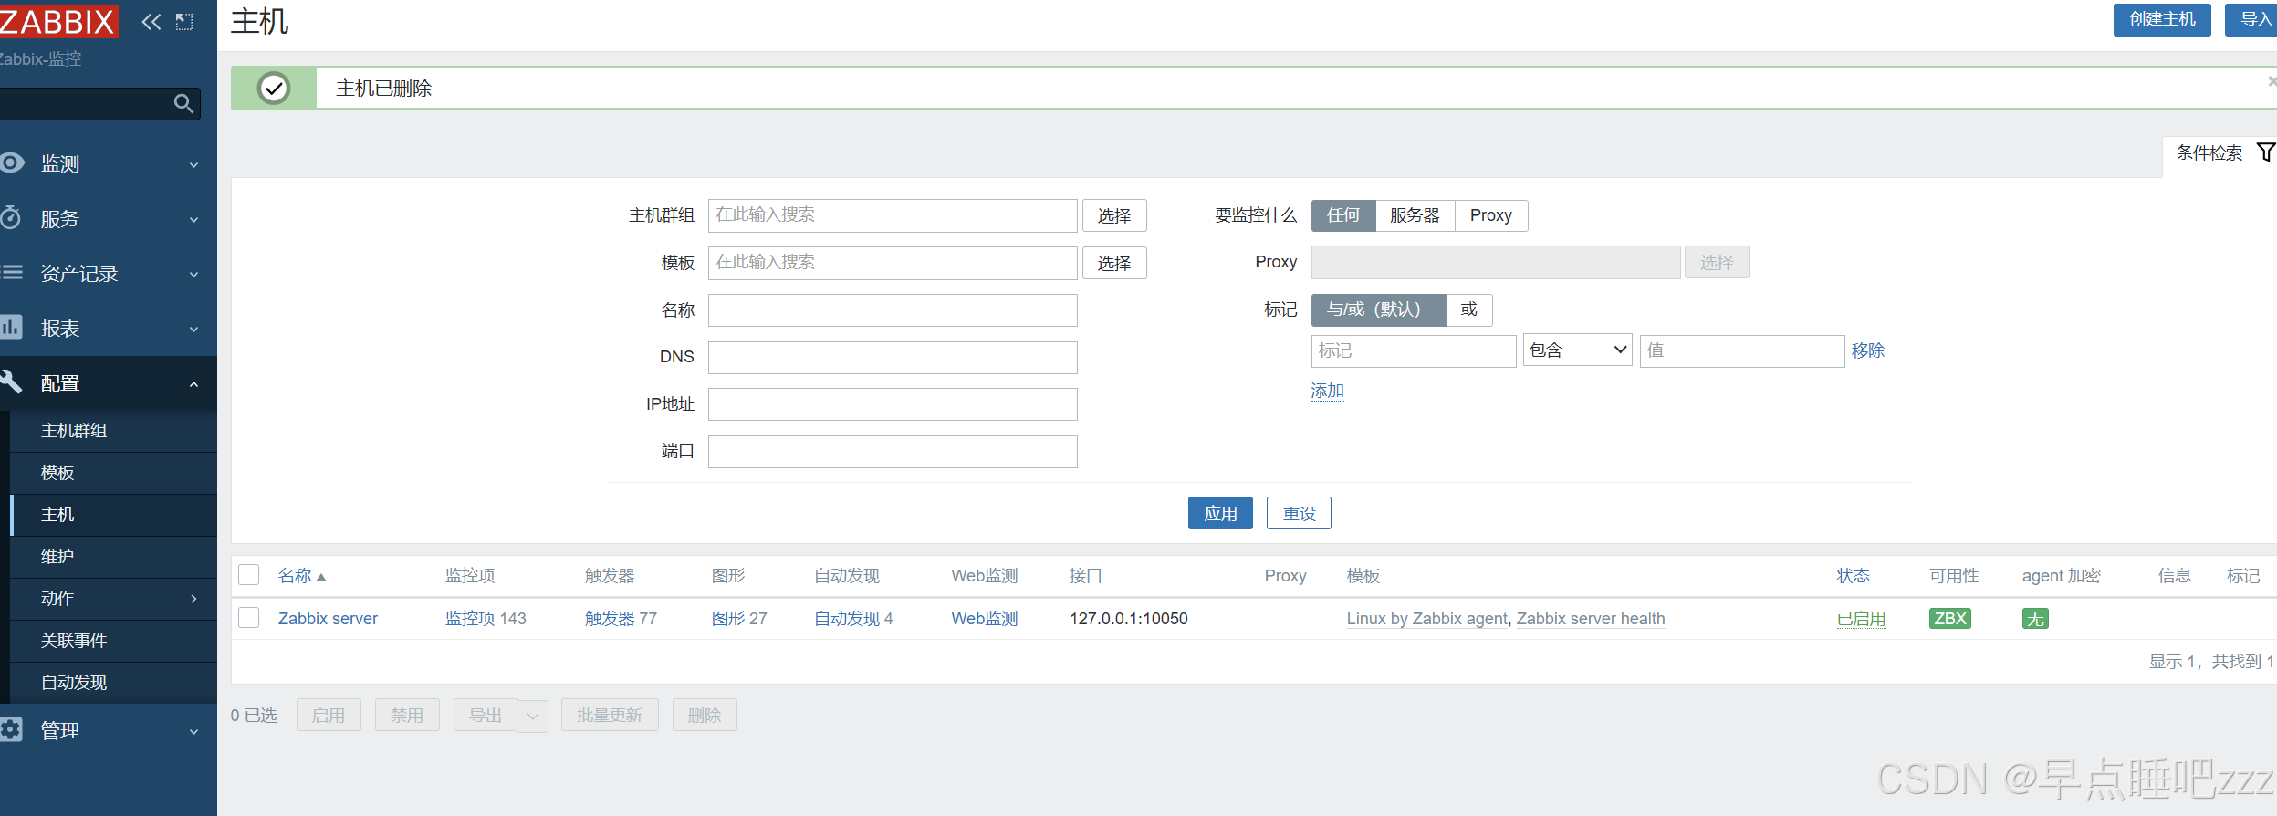Click 应用 to apply filter
The width and height of the screenshot is (2277, 816).
pos(1220,513)
